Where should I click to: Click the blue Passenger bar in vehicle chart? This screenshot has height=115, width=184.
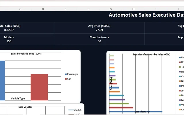point(2,80)
